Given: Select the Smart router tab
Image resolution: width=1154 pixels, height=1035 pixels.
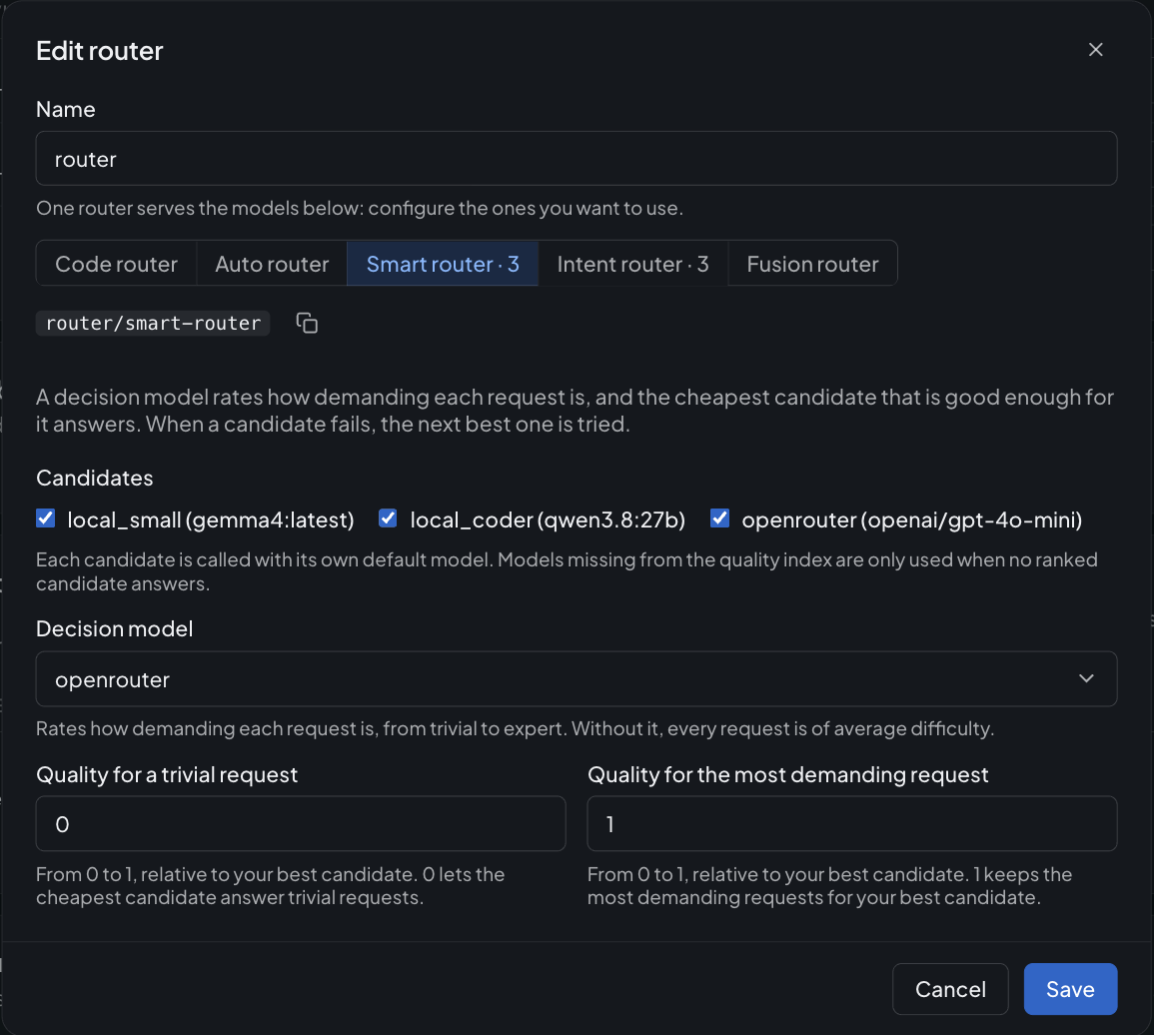Looking at the screenshot, I should (443, 264).
